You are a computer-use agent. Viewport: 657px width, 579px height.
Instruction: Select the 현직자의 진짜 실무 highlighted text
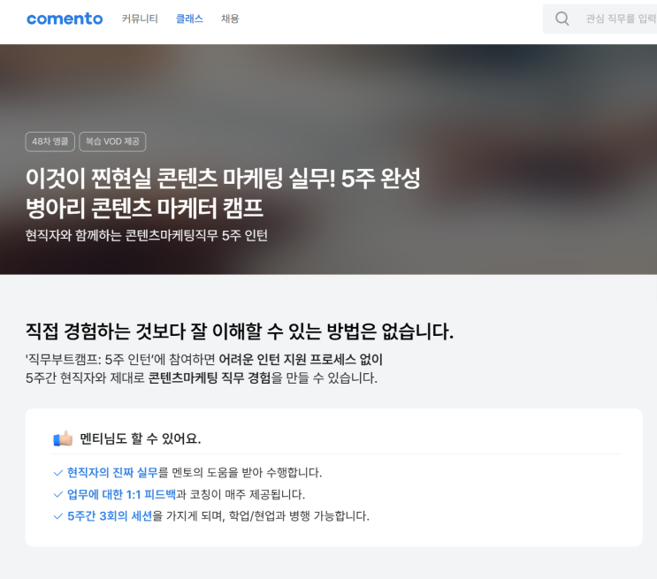point(112,473)
